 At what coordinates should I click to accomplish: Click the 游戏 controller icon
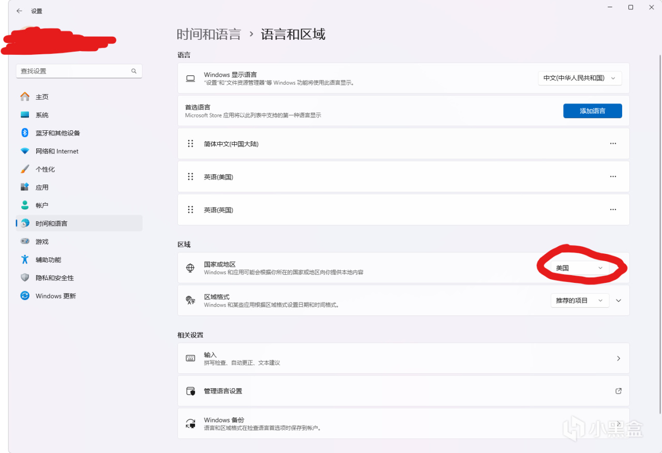tap(25, 241)
